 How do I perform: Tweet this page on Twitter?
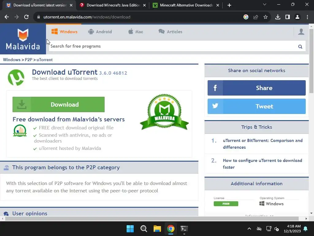(x=257, y=106)
